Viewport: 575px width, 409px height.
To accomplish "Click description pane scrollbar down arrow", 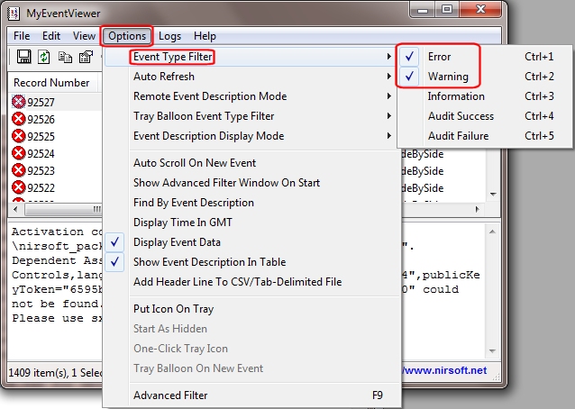I will pos(492,351).
